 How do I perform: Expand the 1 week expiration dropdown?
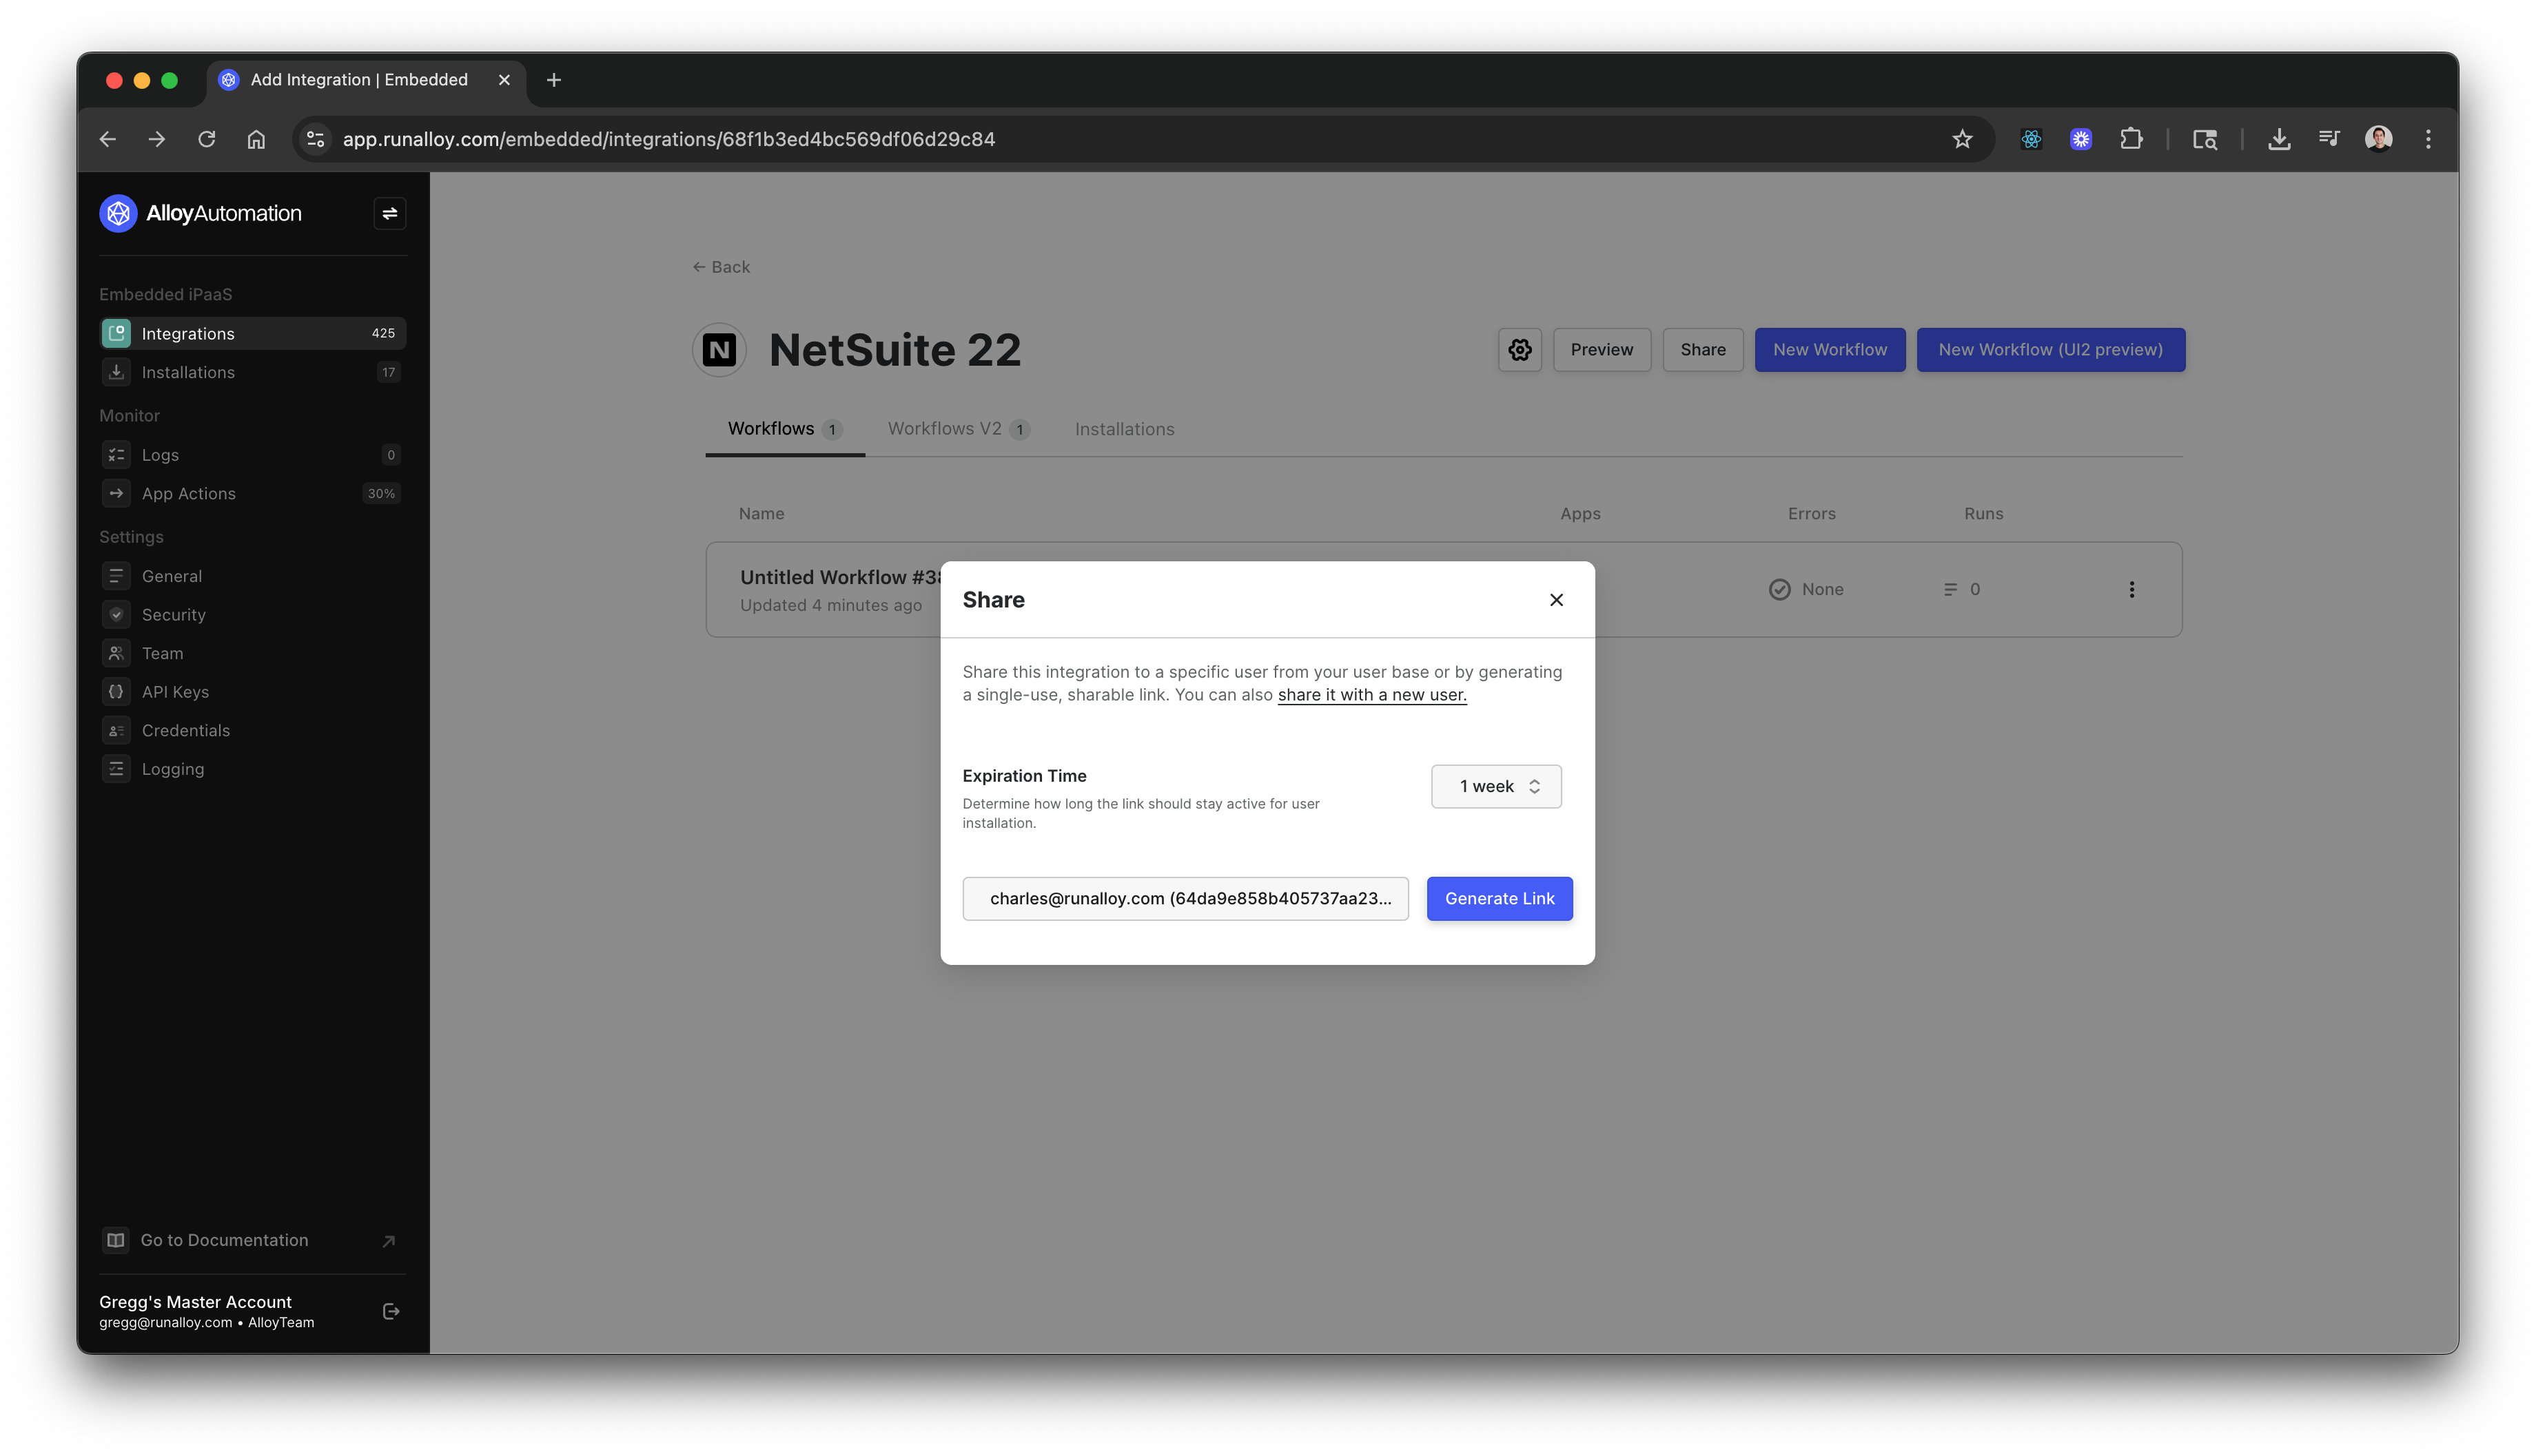click(1495, 786)
